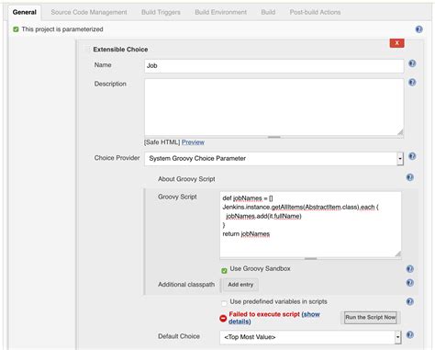Open help icon for Use Groovy Sandbox
435x350 pixels.
(410, 269)
